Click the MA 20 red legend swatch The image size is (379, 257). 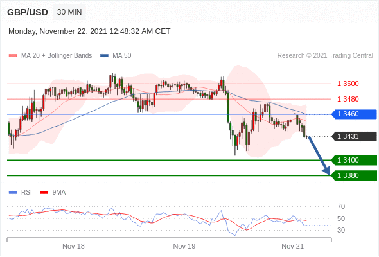[x=13, y=56]
